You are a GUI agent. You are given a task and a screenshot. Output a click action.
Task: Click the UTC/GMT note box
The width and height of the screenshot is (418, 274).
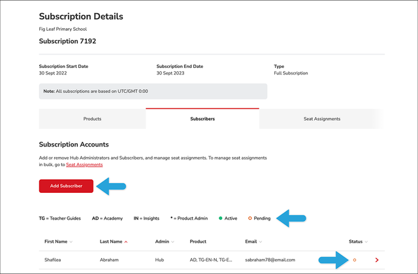153,92
